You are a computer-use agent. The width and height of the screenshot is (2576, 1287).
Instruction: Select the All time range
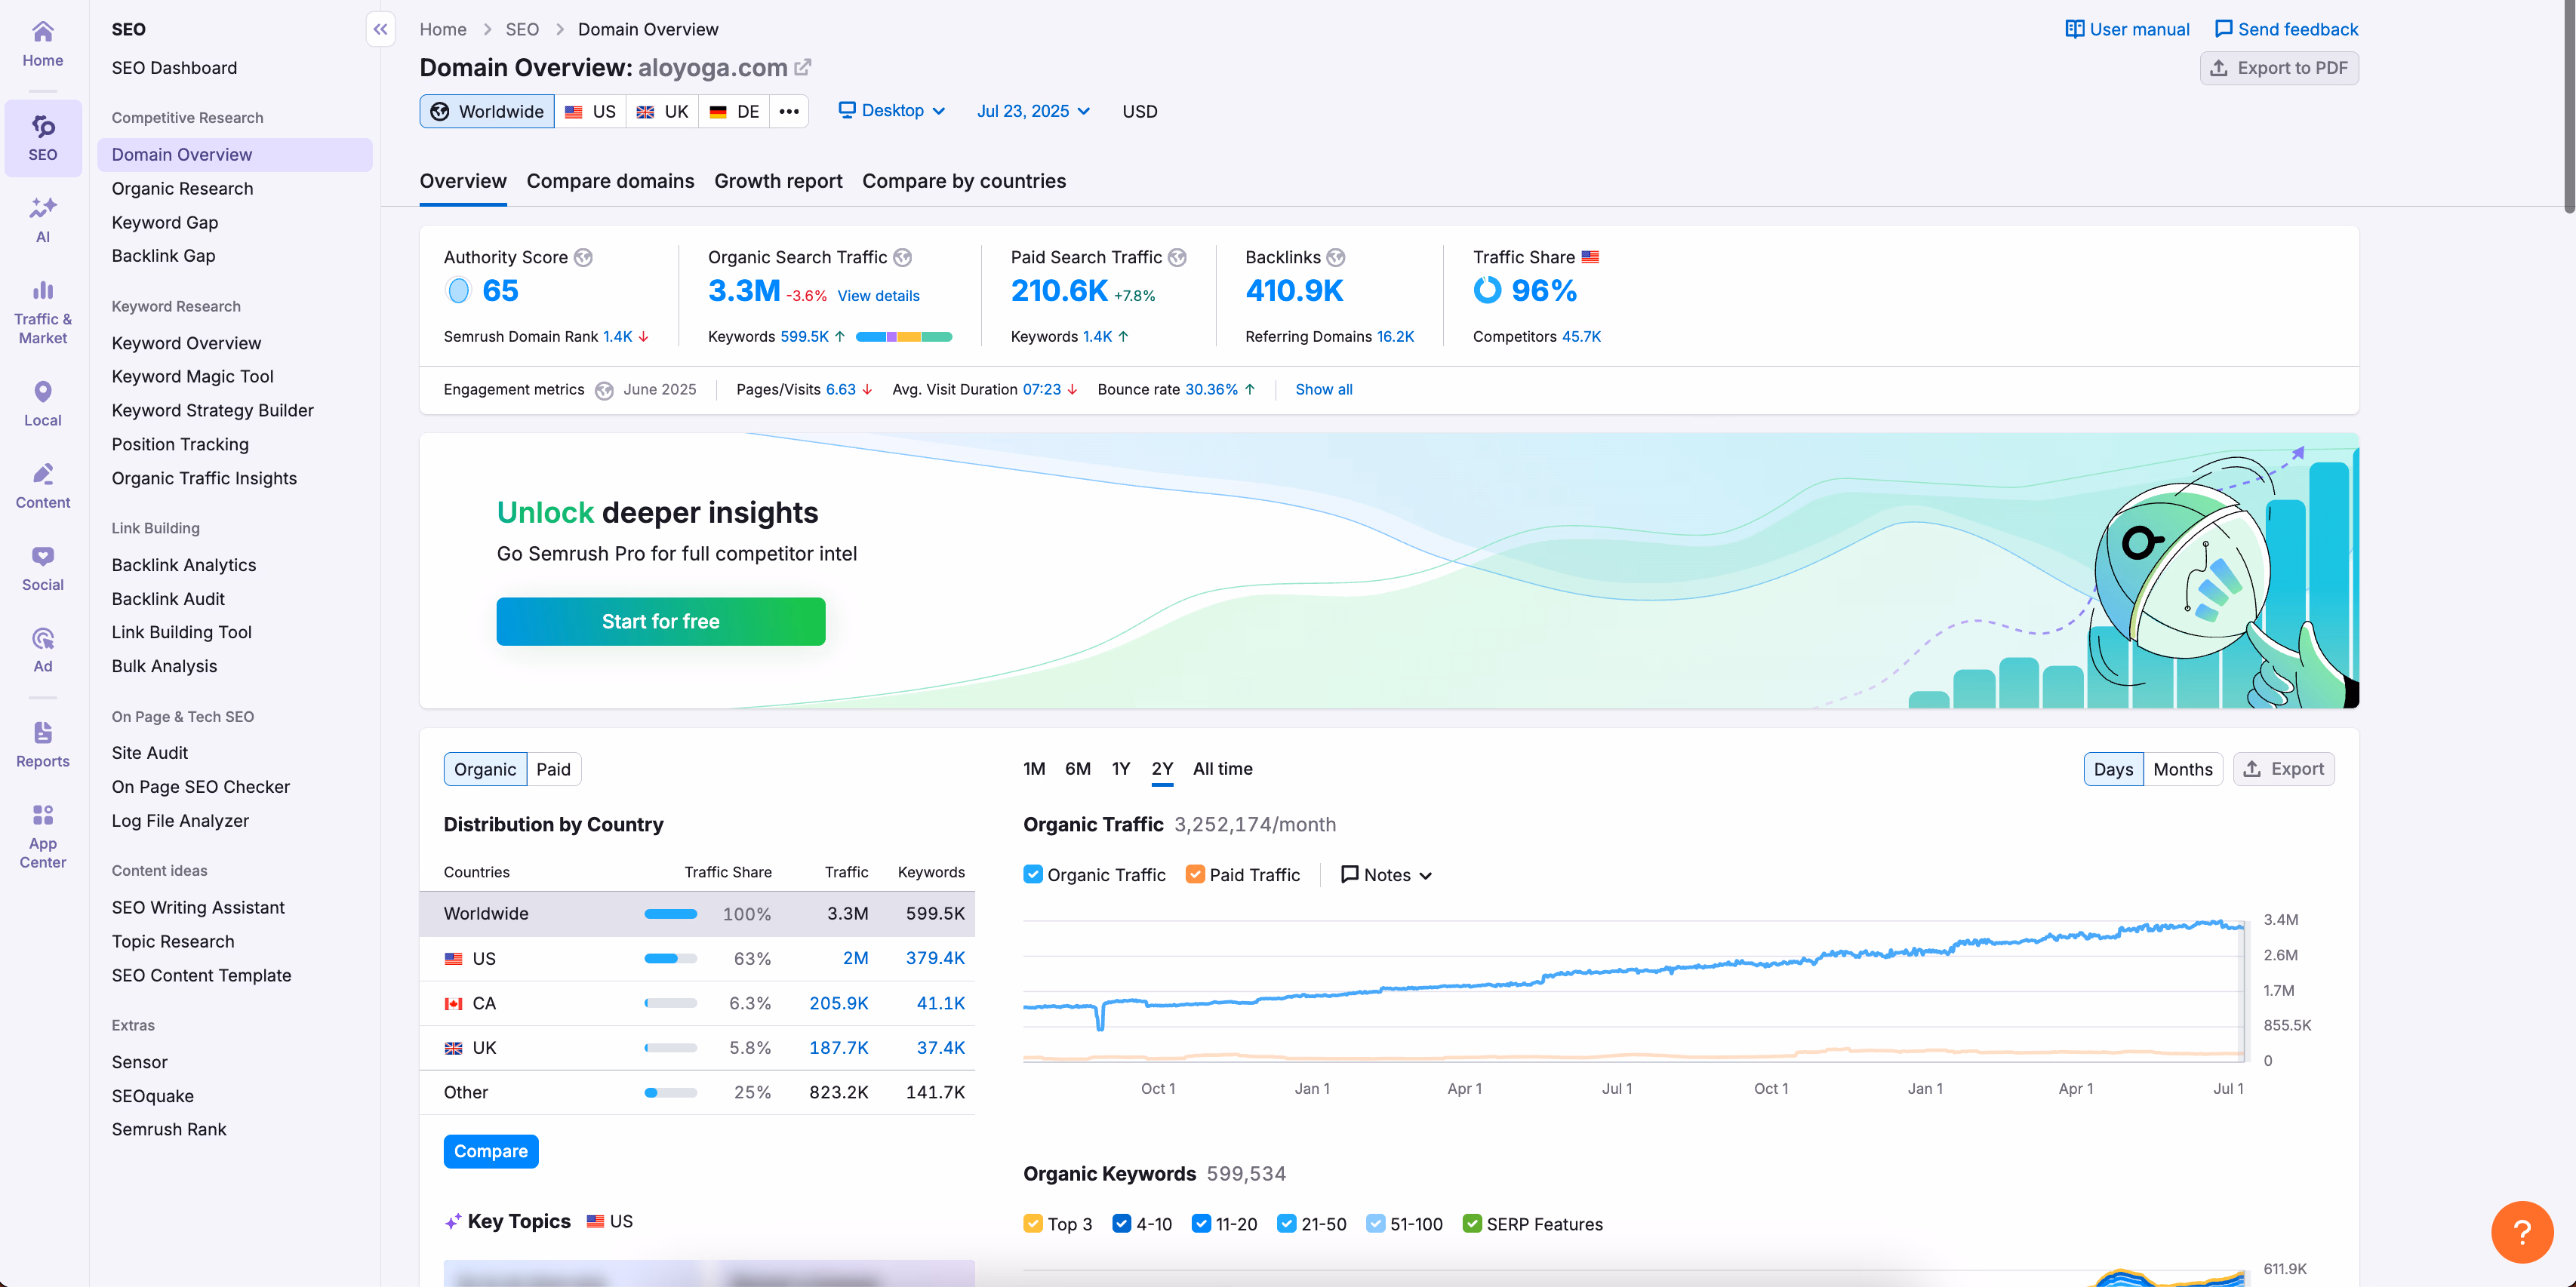pyautogui.click(x=1222, y=769)
